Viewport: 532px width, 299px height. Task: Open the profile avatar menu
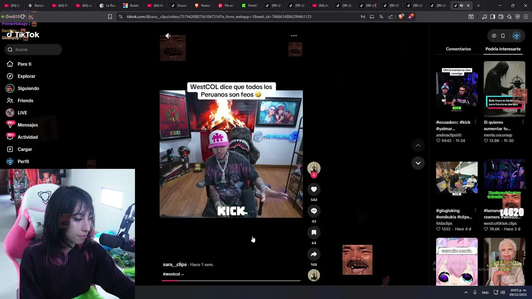click(x=517, y=36)
